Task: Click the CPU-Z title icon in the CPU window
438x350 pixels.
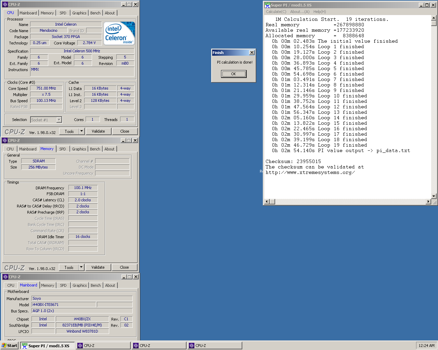Action: pos(5,4)
